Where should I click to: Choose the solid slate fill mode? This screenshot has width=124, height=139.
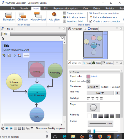95,116
